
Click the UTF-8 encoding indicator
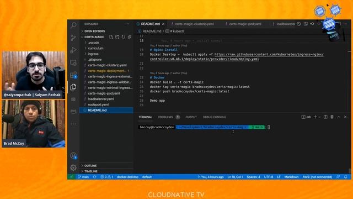269,177
